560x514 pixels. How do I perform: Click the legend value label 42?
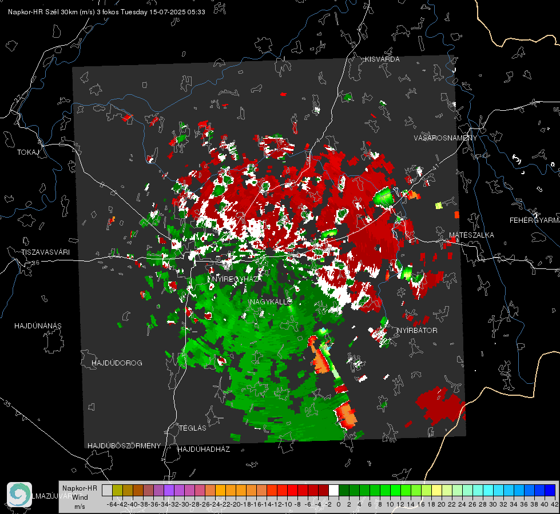click(x=555, y=504)
